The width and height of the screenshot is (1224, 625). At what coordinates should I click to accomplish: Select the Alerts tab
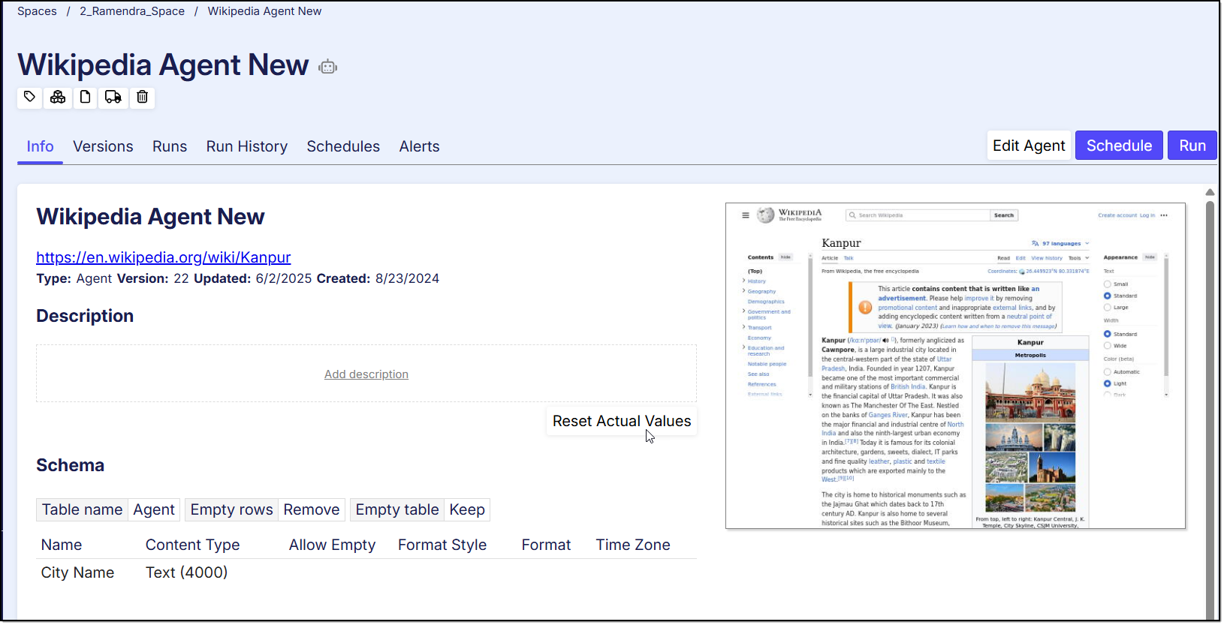[x=419, y=146]
